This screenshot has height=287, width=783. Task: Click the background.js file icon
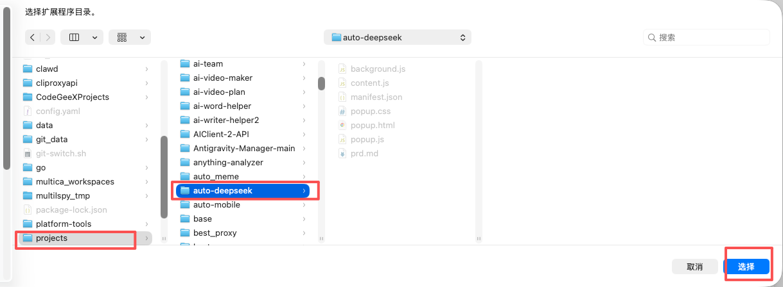[342, 69]
